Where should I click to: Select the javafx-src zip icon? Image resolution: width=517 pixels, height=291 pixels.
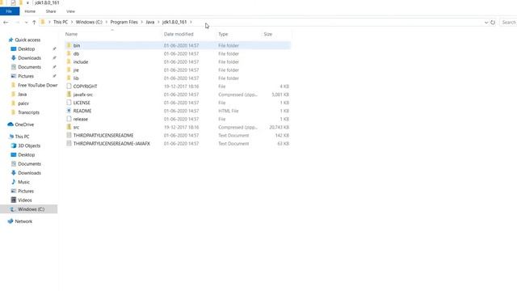69,95
